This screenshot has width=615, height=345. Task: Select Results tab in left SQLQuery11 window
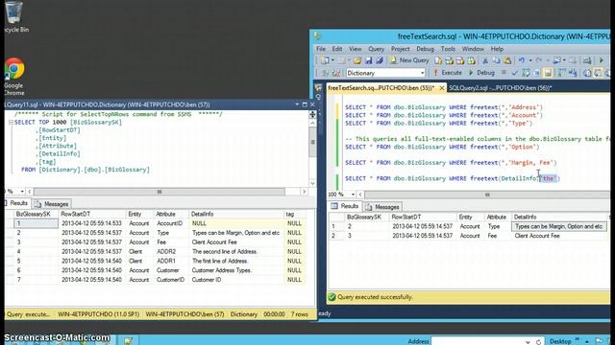pyautogui.click(x=16, y=203)
